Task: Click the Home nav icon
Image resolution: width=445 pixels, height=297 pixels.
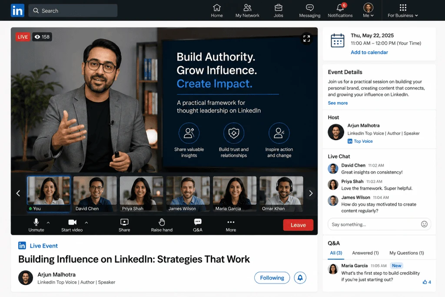Action: pyautogui.click(x=217, y=10)
